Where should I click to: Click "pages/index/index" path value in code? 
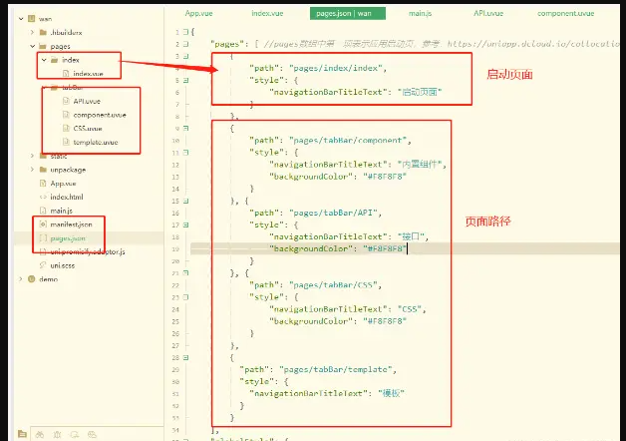pos(336,68)
